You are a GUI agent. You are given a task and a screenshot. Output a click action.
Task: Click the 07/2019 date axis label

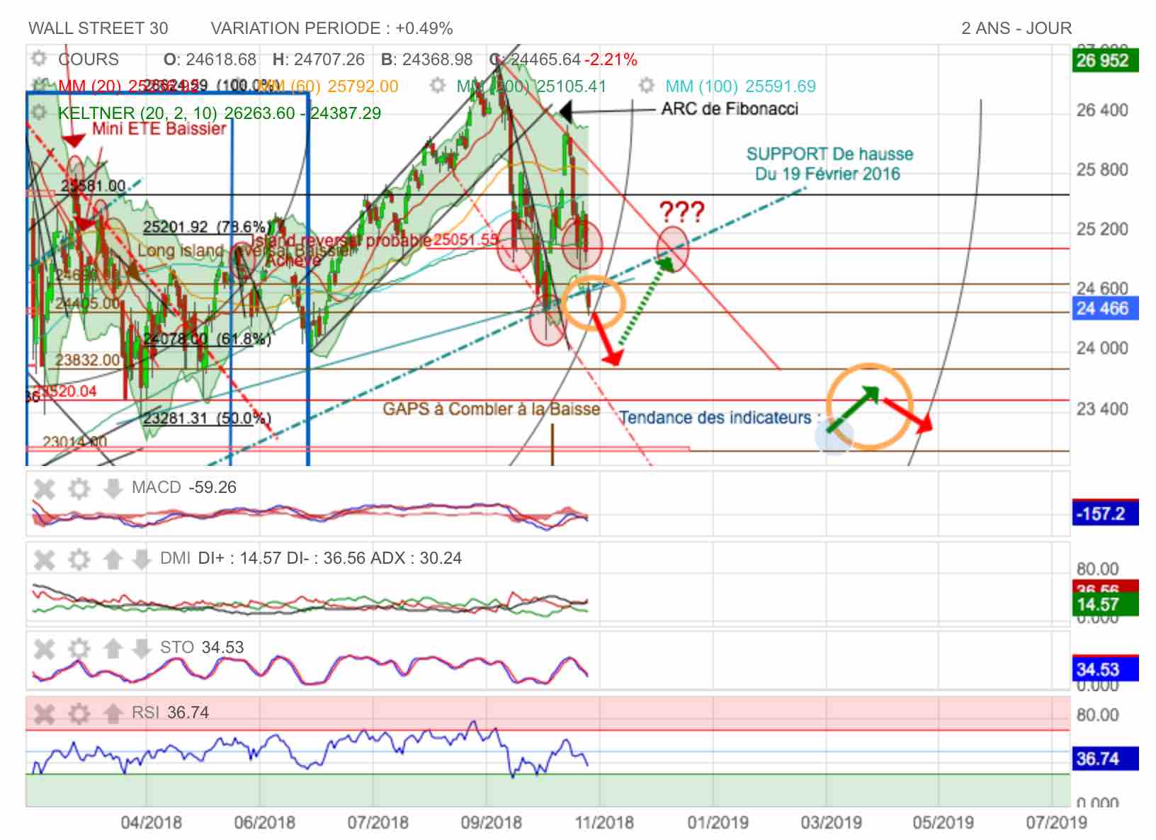(x=1056, y=823)
